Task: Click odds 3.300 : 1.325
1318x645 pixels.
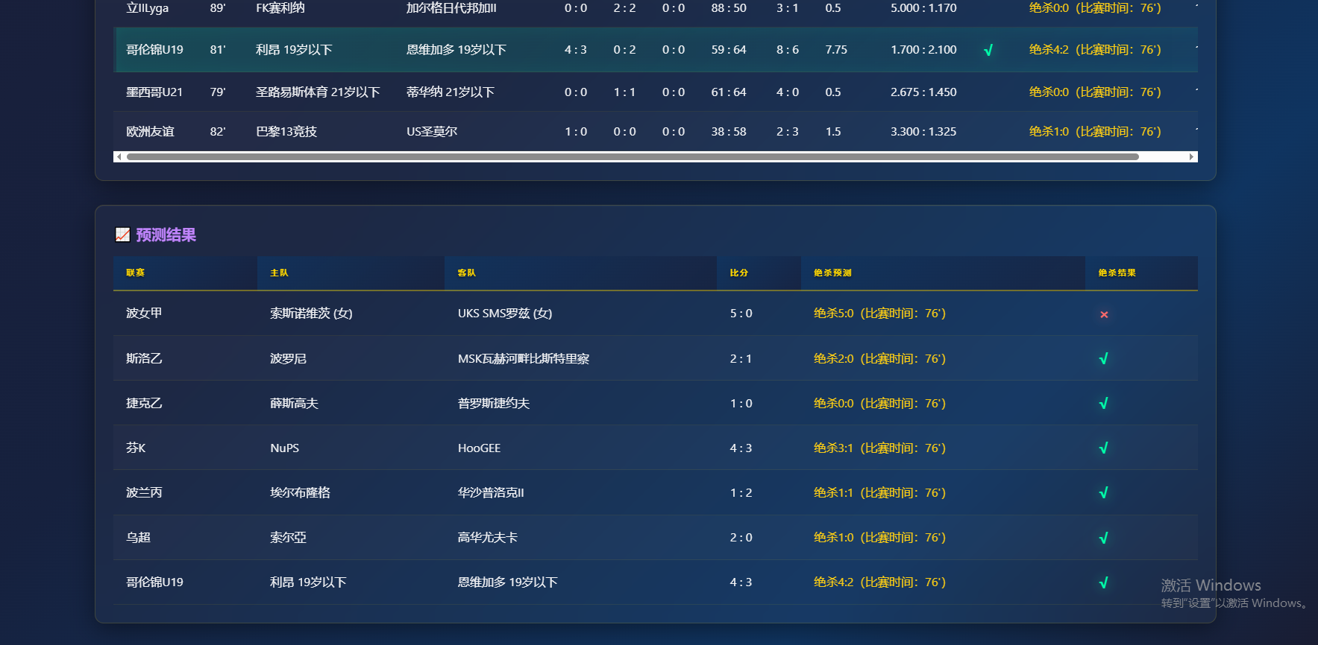Action: click(x=923, y=131)
